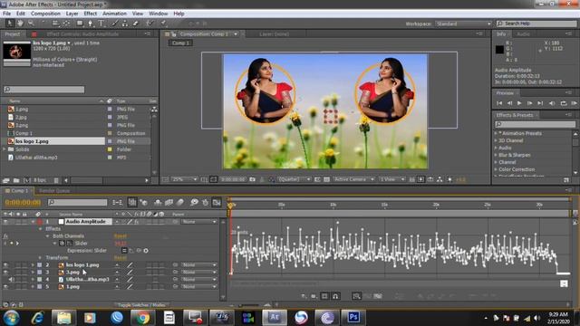Select the Puppet Pin tool
The image size is (580, 326).
coord(163,24)
